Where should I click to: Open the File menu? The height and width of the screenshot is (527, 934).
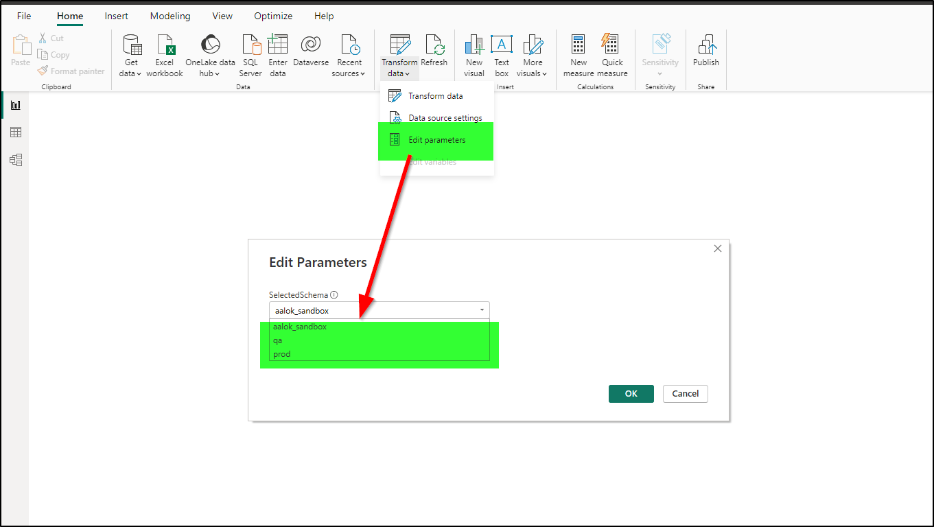tap(24, 16)
